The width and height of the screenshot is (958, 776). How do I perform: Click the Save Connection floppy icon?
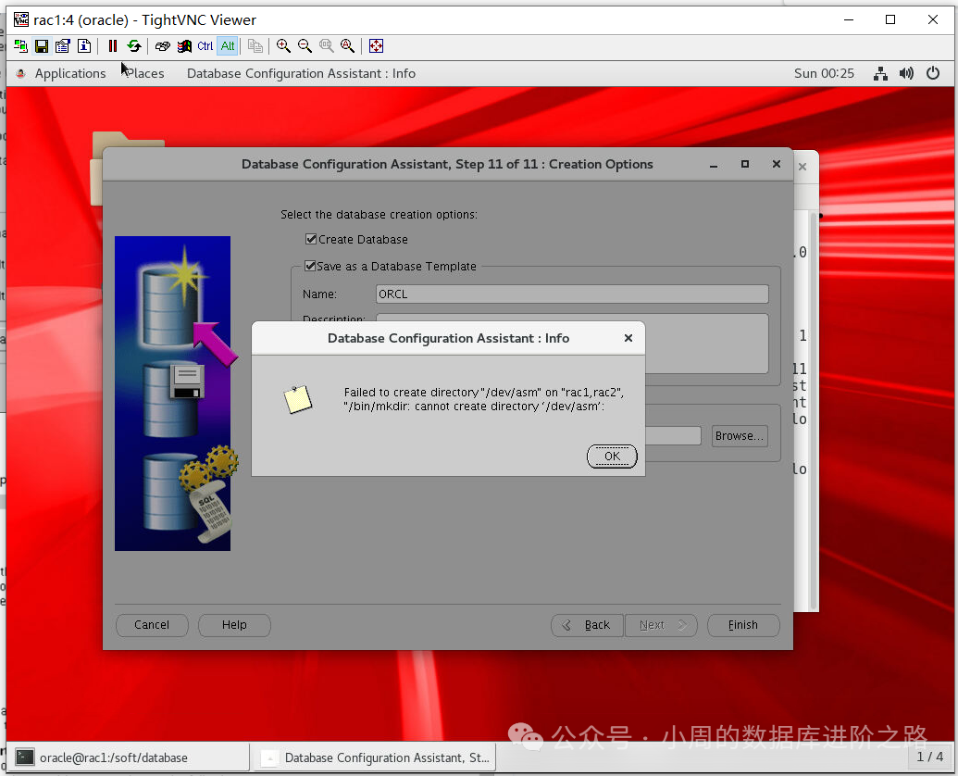click(42, 45)
